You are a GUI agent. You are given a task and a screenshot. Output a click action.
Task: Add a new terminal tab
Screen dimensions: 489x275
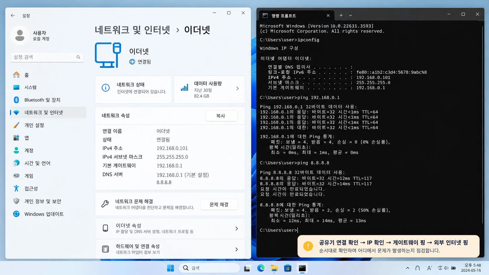pos(341,15)
